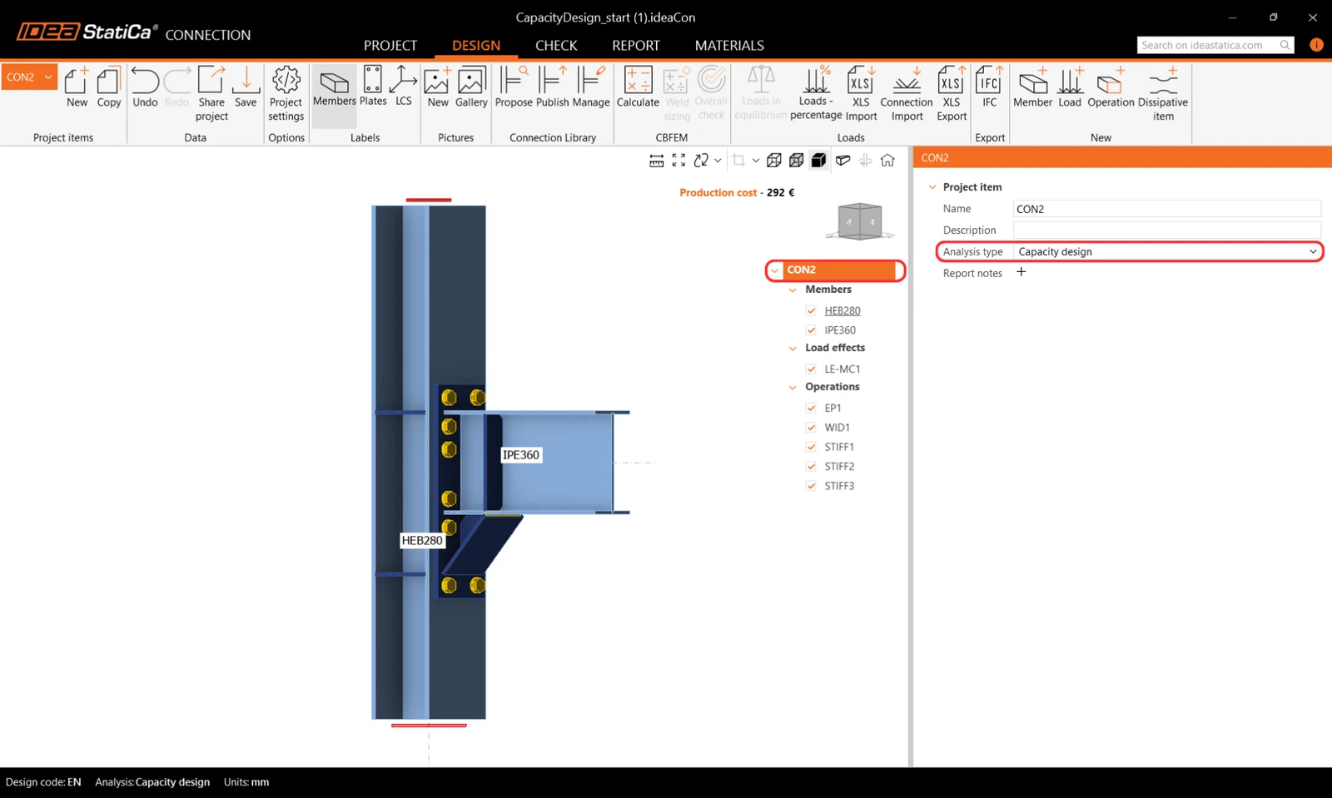Open the picture Gallery
Image resolution: width=1332 pixels, height=798 pixels.
coord(471,87)
